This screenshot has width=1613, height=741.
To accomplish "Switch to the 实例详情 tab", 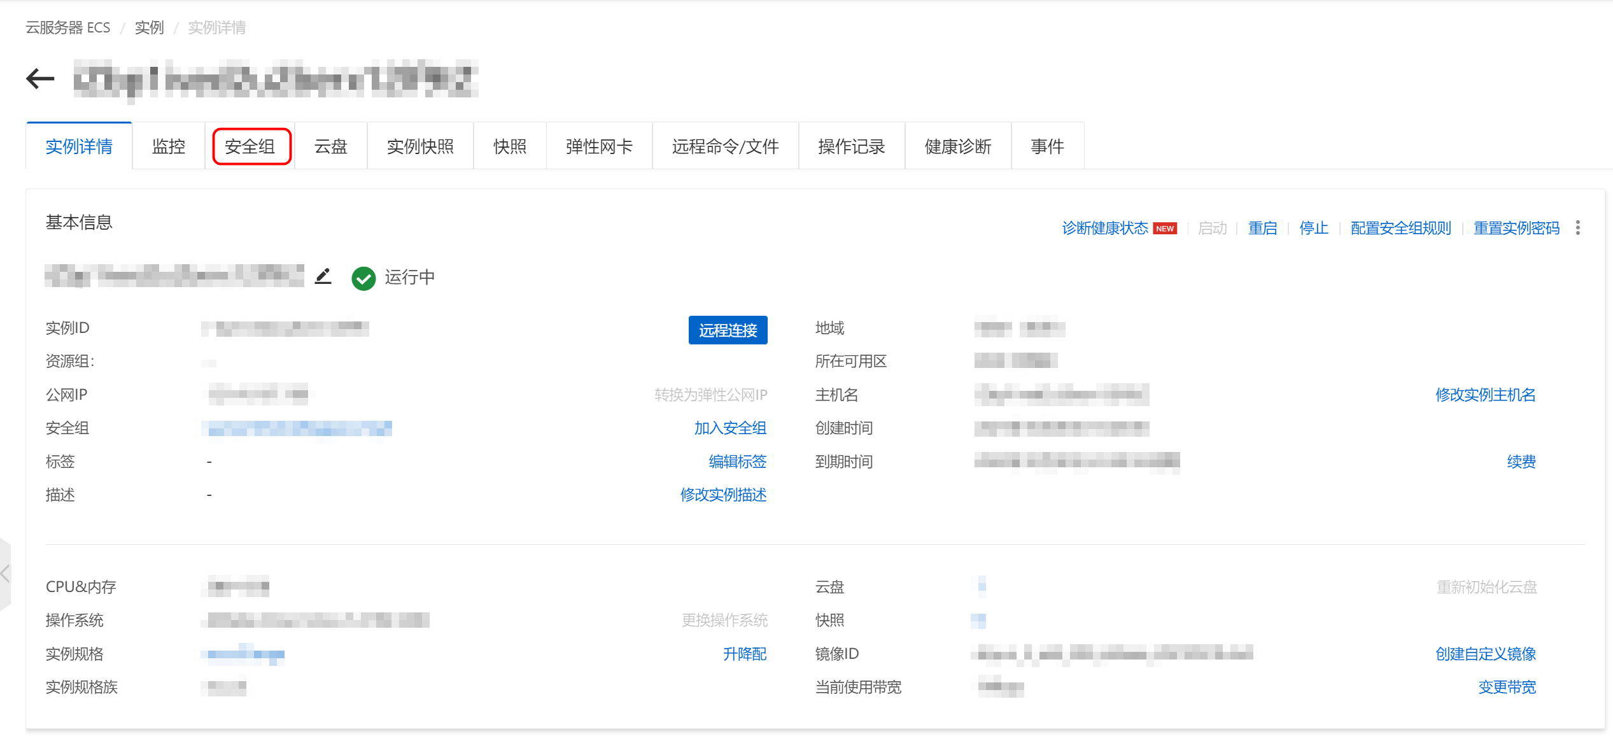I will (79, 146).
